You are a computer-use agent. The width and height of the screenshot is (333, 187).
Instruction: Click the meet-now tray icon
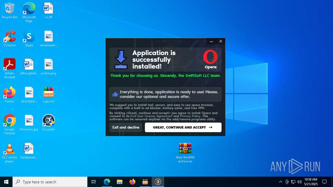coord(287,182)
